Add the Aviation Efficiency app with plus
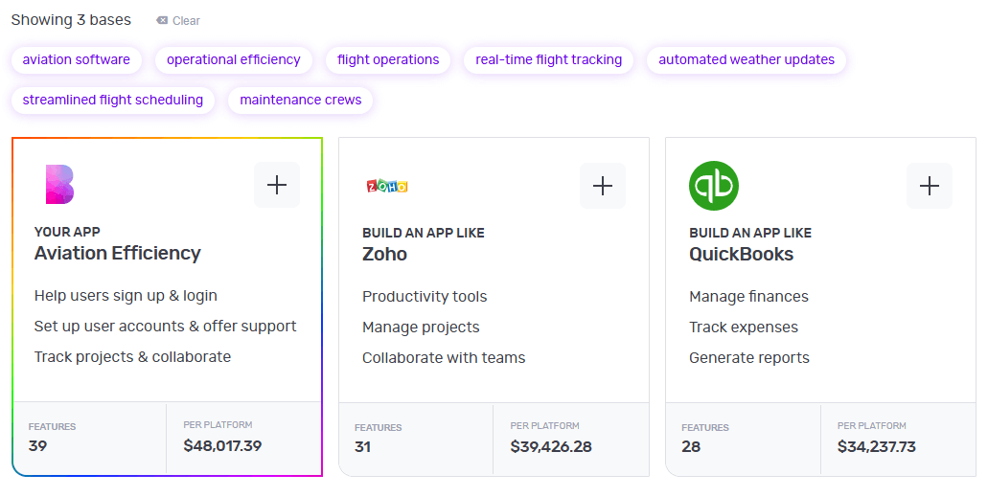 pos(277,185)
